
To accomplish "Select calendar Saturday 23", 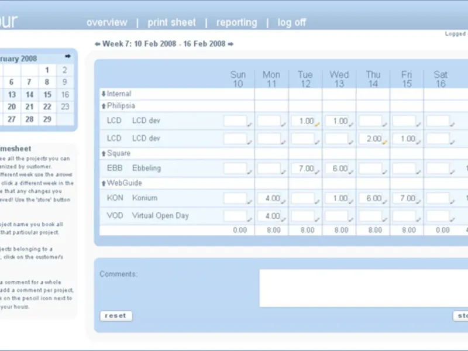I will [x=65, y=107].
